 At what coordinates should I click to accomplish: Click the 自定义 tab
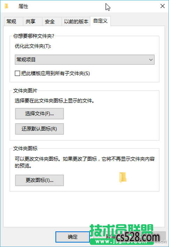point(100,21)
